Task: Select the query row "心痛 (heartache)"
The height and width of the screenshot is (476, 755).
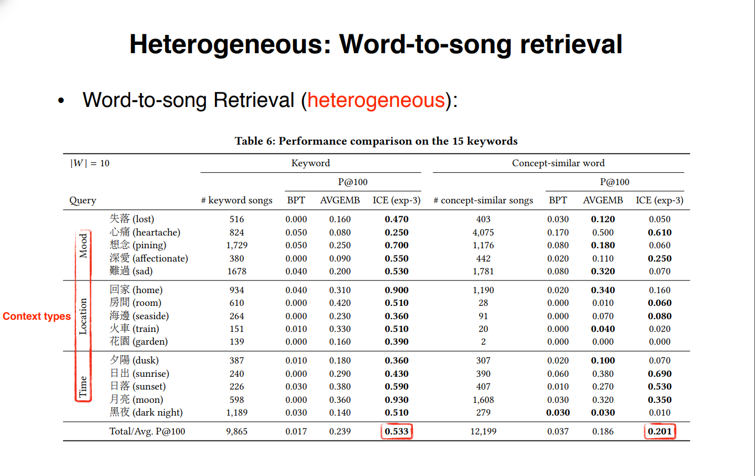Action: coord(145,232)
